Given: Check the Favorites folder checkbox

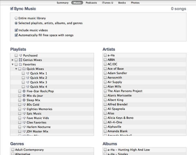Looking at the screenshot, I should tap(16, 64).
